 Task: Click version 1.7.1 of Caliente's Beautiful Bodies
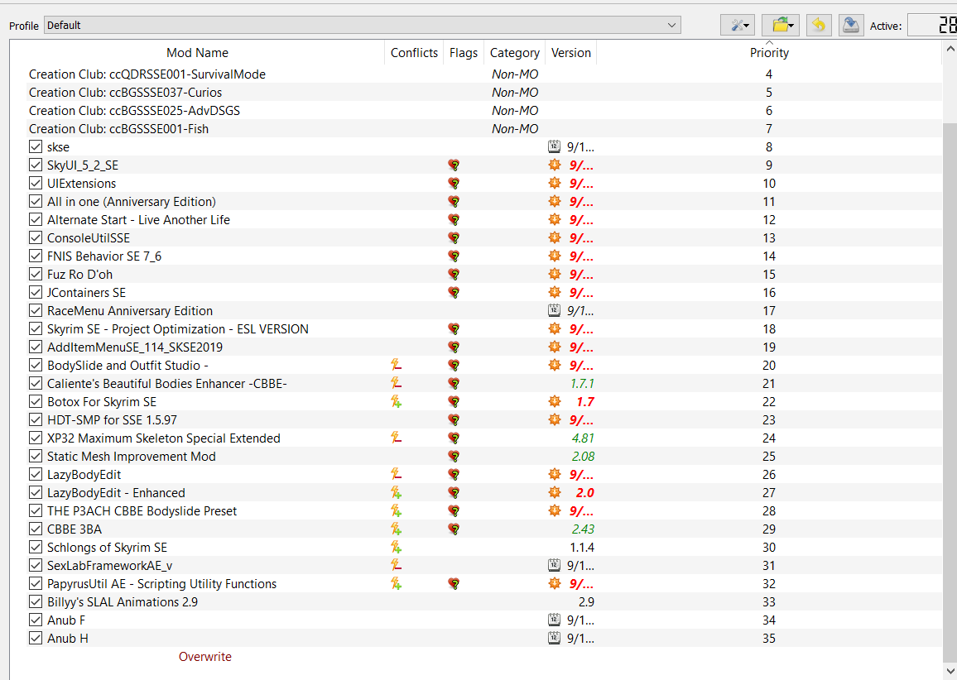tap(582, 384)
